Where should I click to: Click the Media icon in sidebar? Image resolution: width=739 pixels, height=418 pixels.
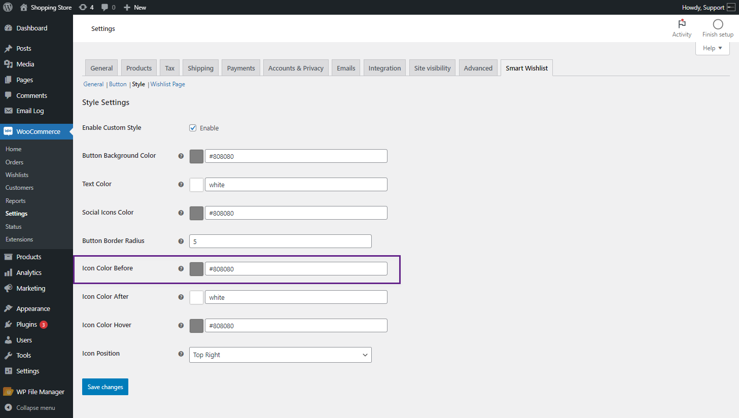coord(8,64)
